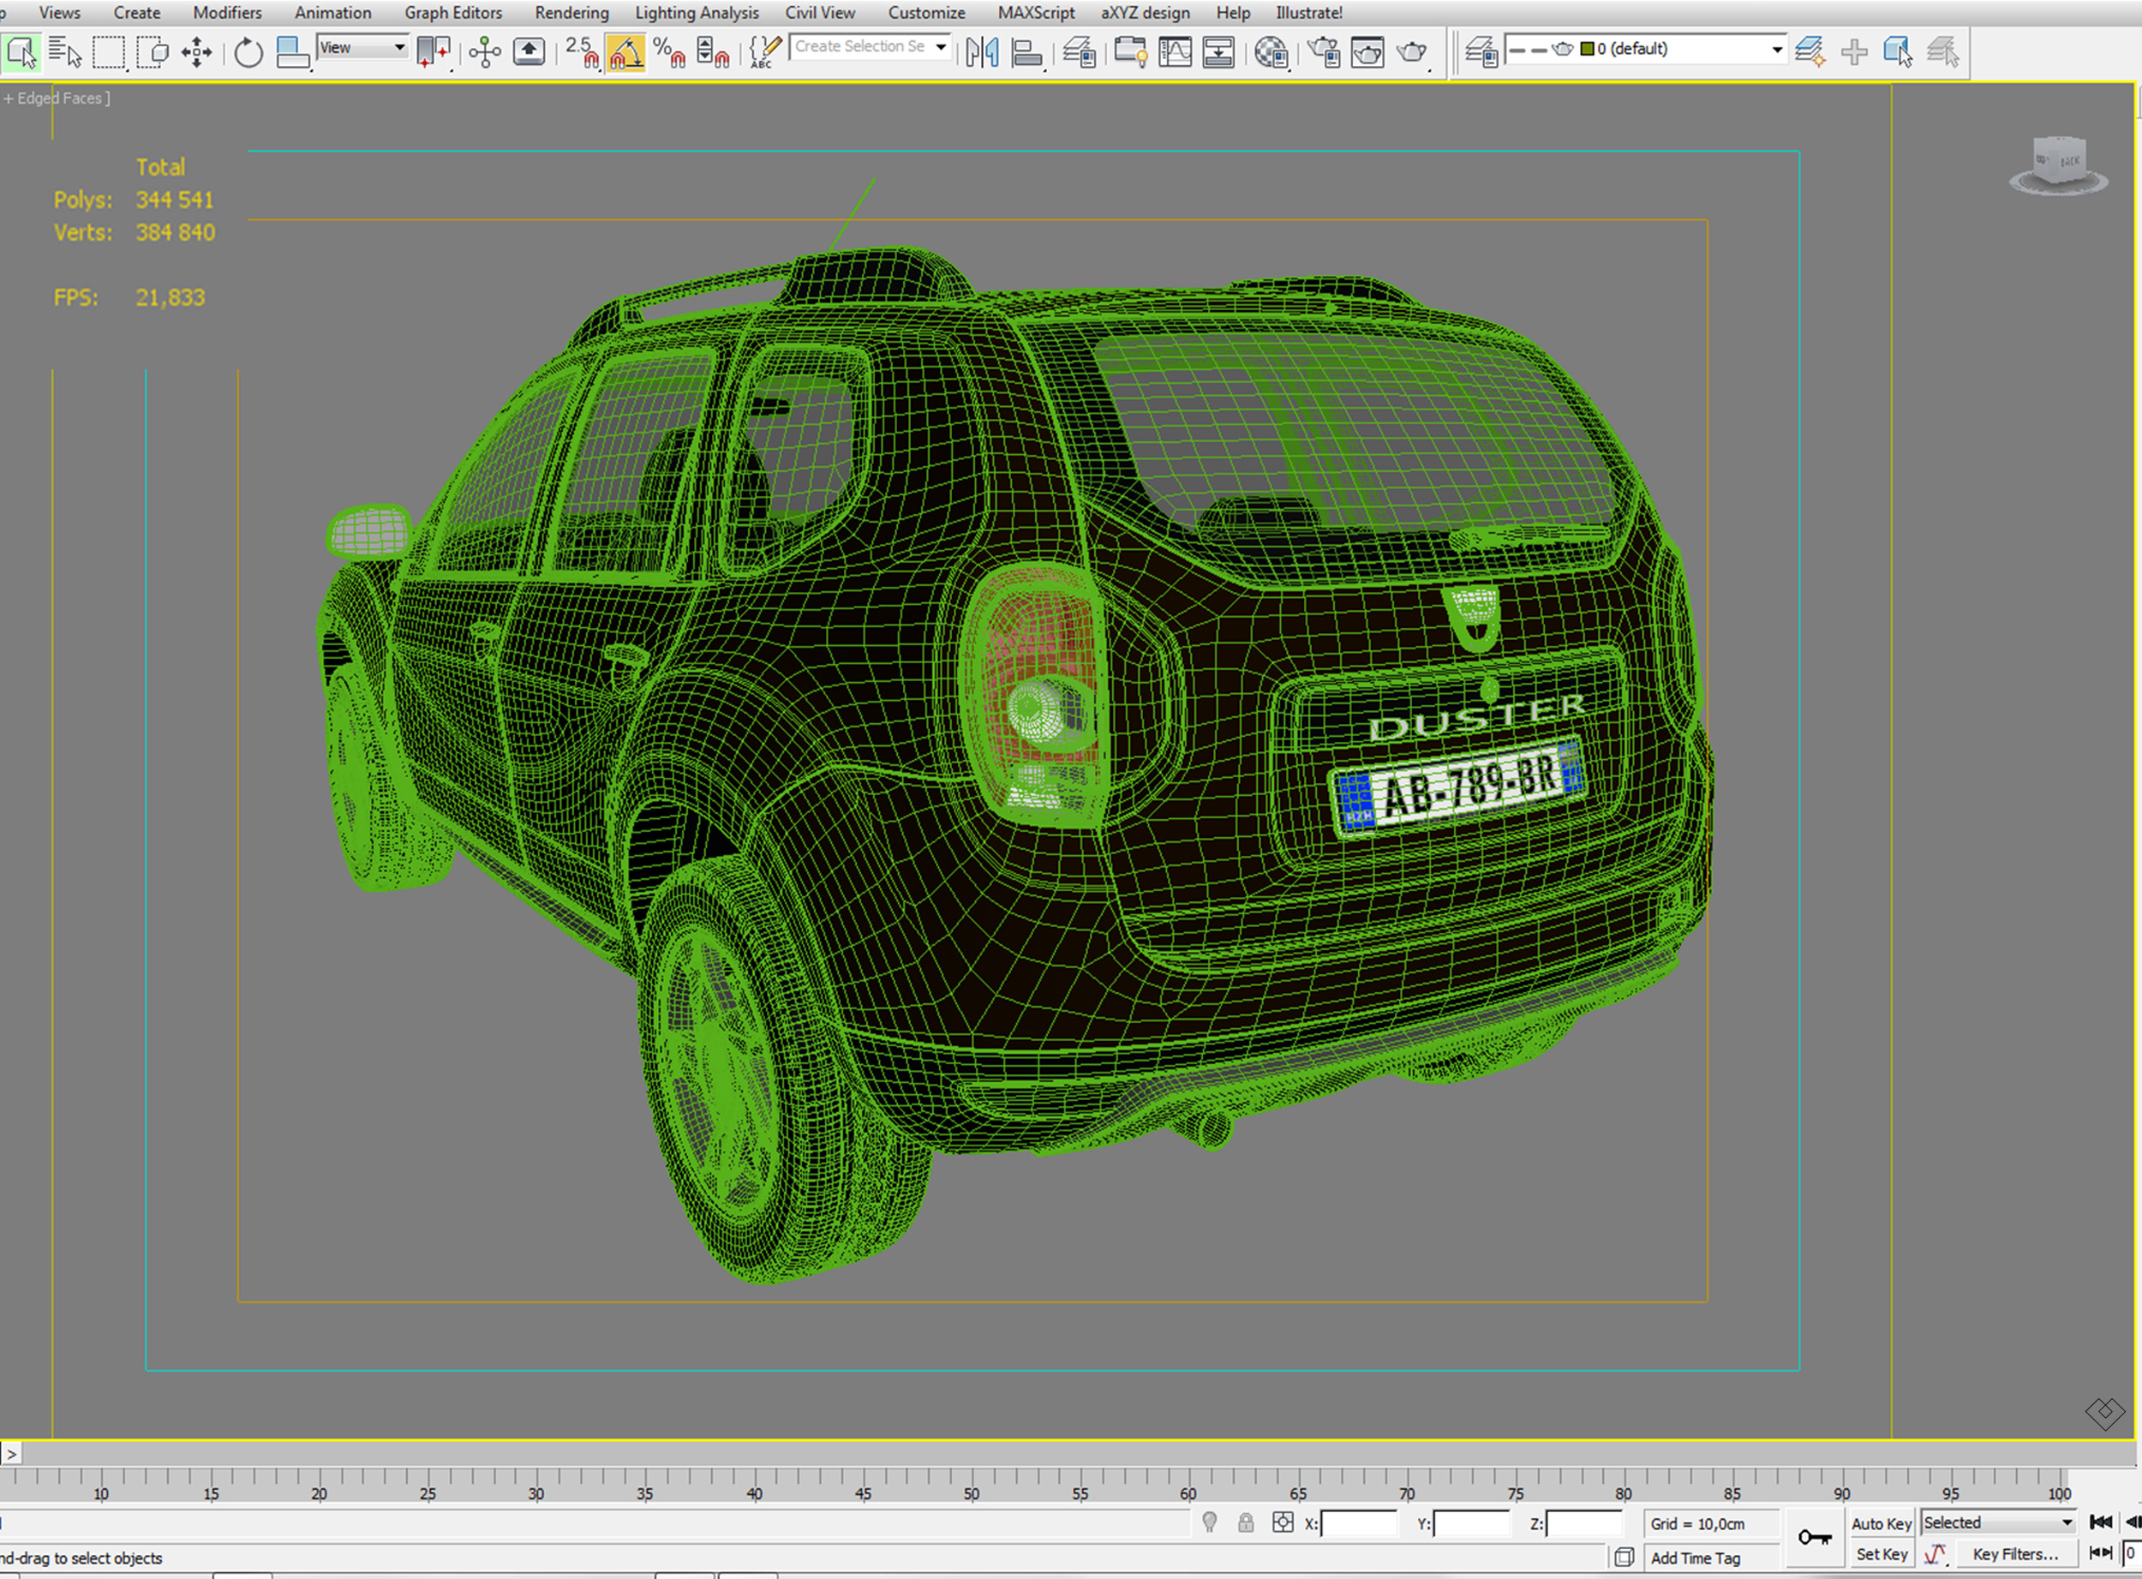
Task: Click the Z coordinate input field
Action: 1583,1523
